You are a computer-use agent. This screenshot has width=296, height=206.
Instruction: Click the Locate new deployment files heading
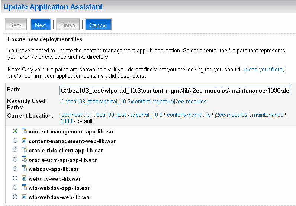point(45,39)
